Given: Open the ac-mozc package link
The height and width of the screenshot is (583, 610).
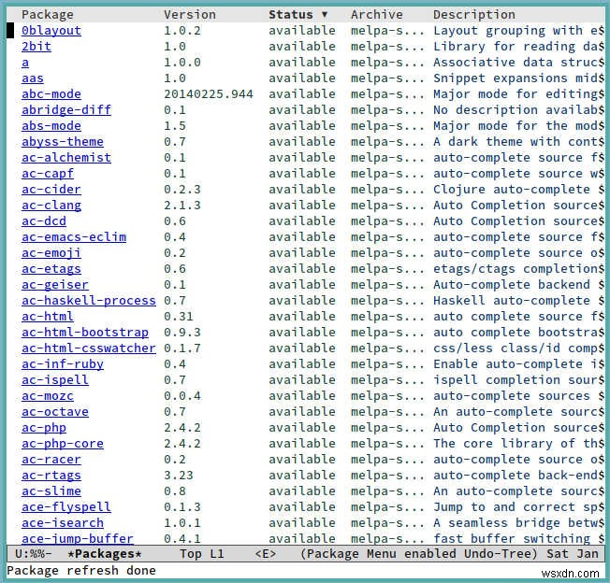Looking at the screenshot, I should point(48,396).
